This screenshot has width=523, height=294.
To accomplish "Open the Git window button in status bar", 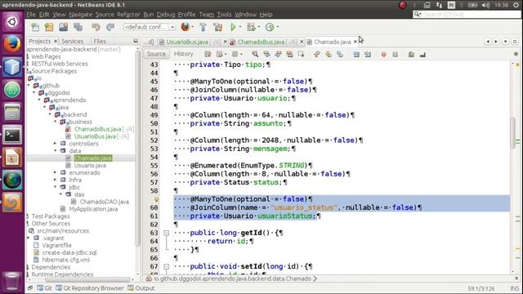I will click(44, 288).
